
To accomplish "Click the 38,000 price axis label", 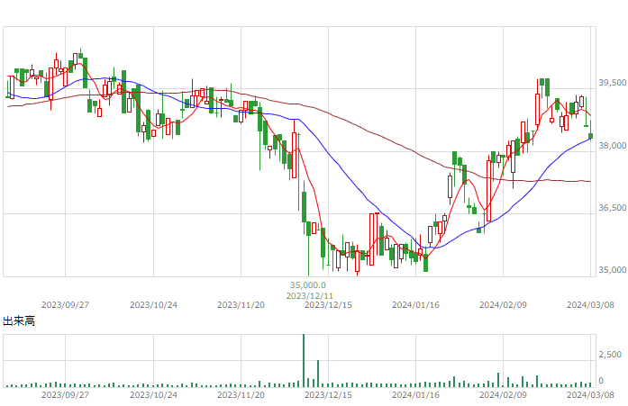I will tap(613, 146).
